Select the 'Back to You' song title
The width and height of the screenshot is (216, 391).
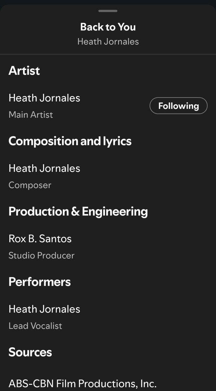(108, 27)
